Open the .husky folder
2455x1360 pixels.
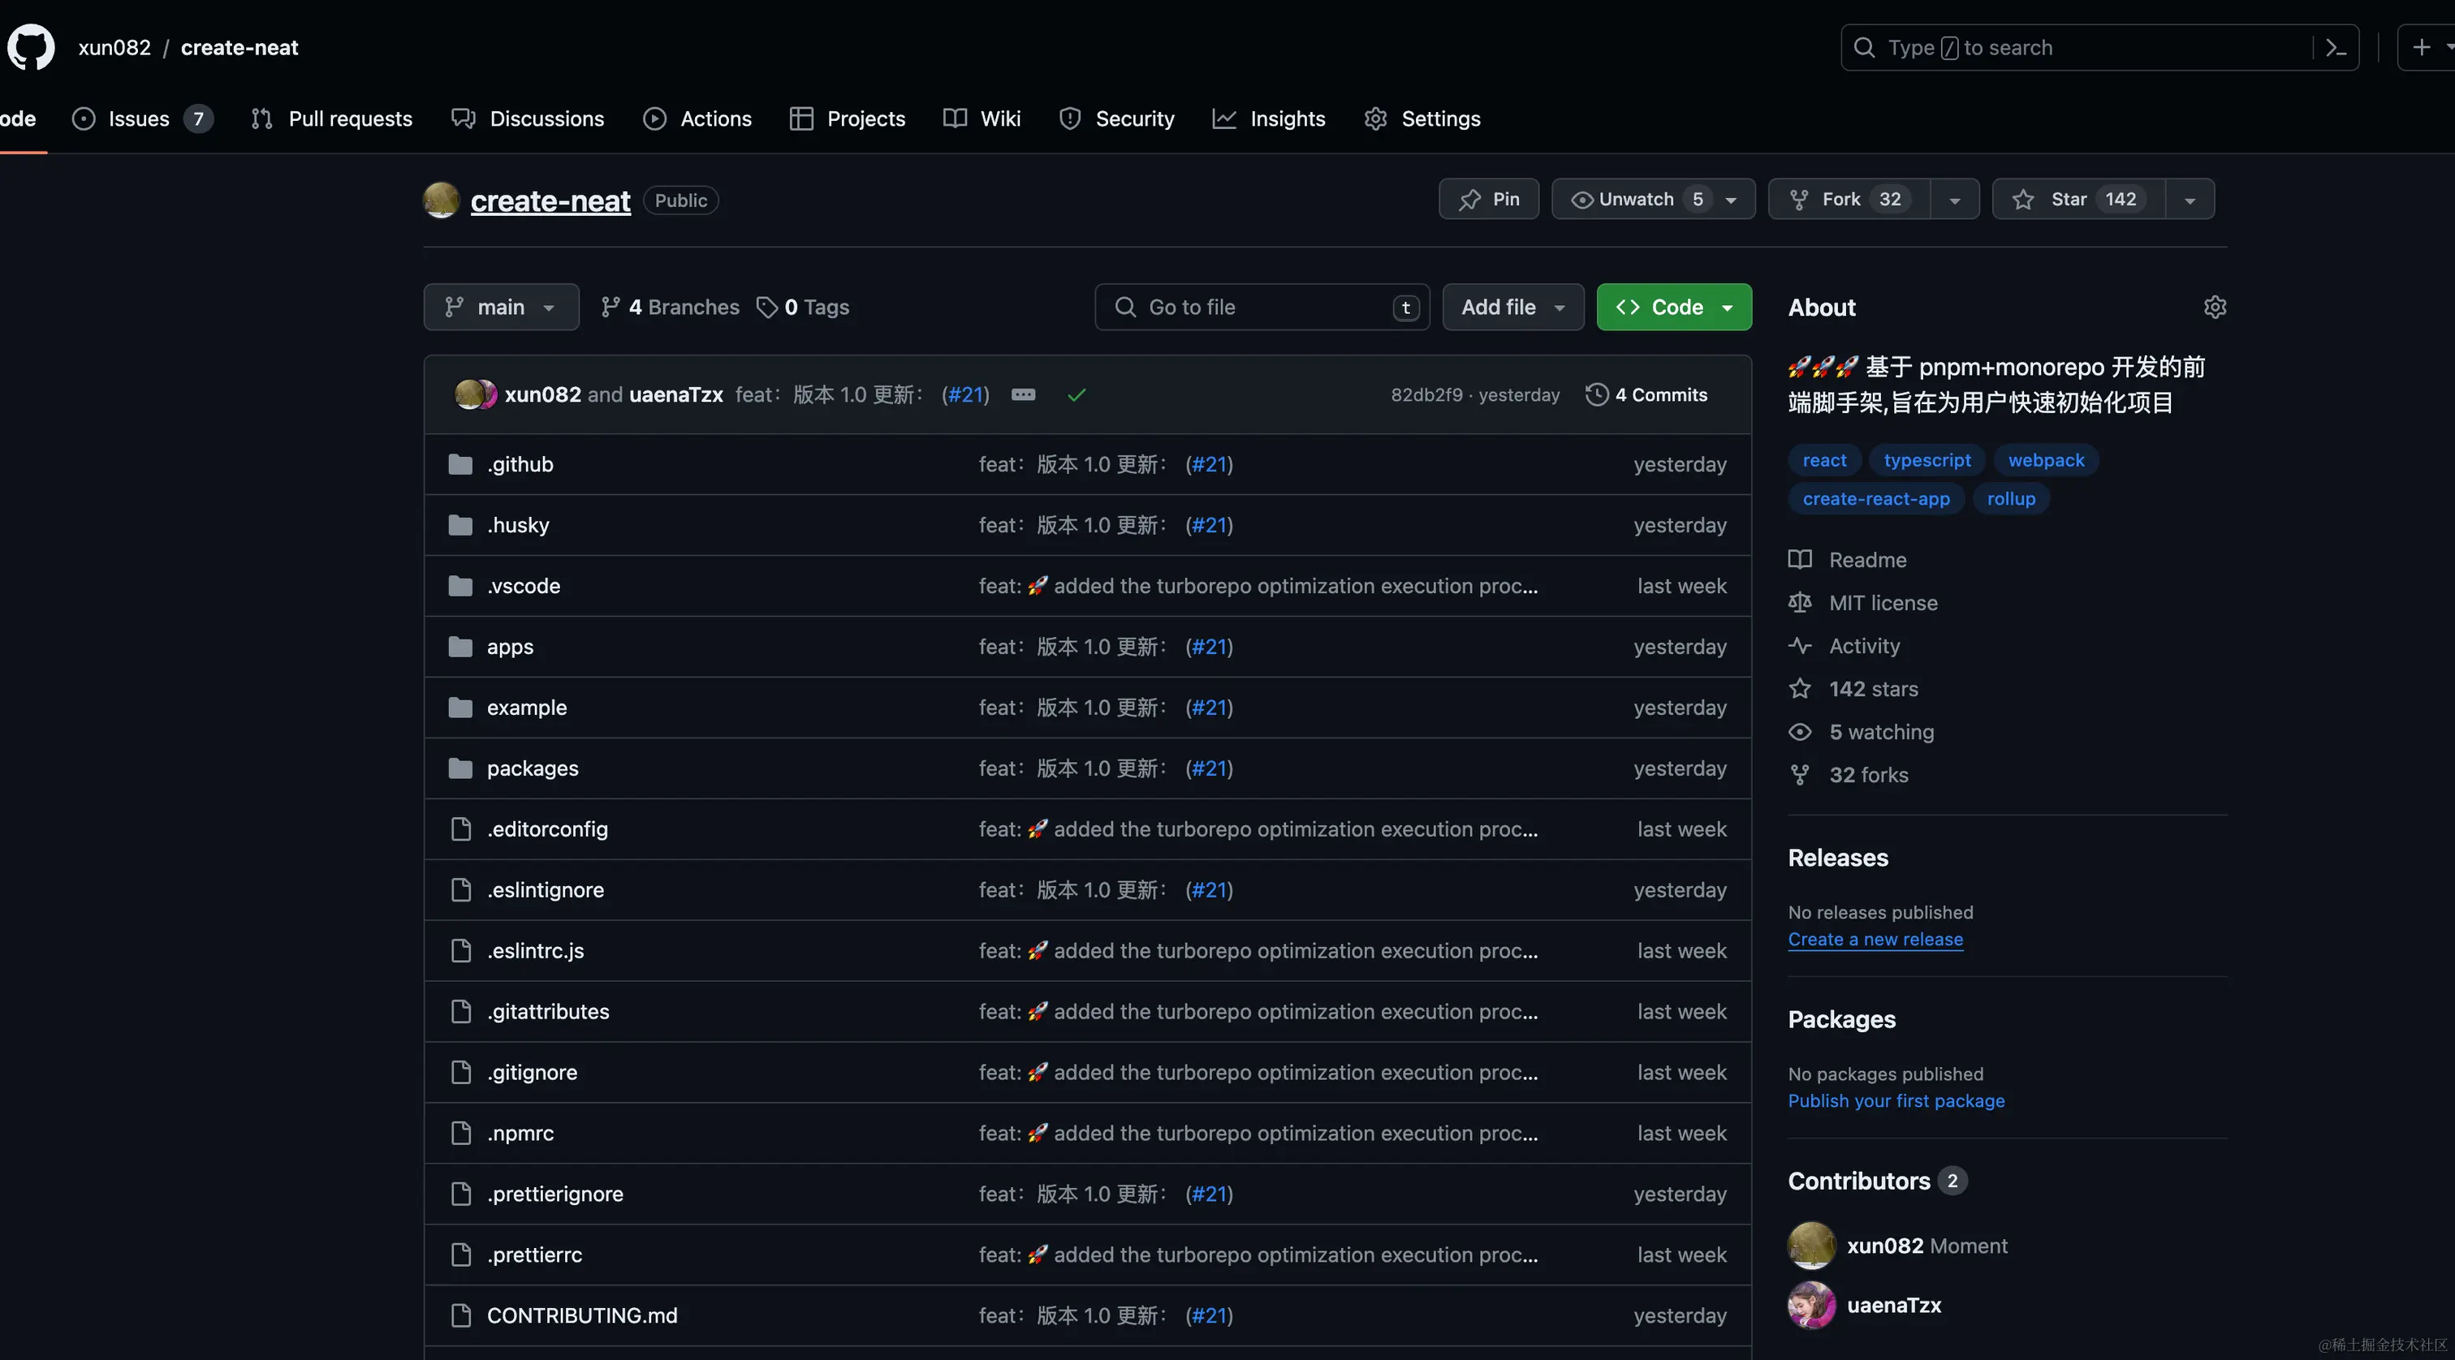[519, 525]
